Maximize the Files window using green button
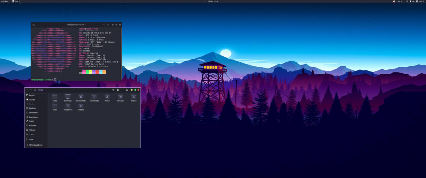 click(x=135, y=90)
